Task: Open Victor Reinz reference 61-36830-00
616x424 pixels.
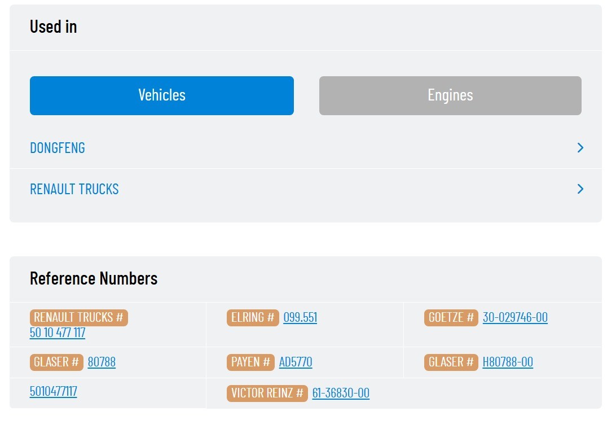Action: pyautogui.click(x=341, y=393)
